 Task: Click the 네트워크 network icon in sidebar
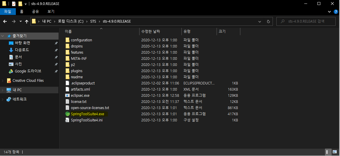(x=9, y=99)
